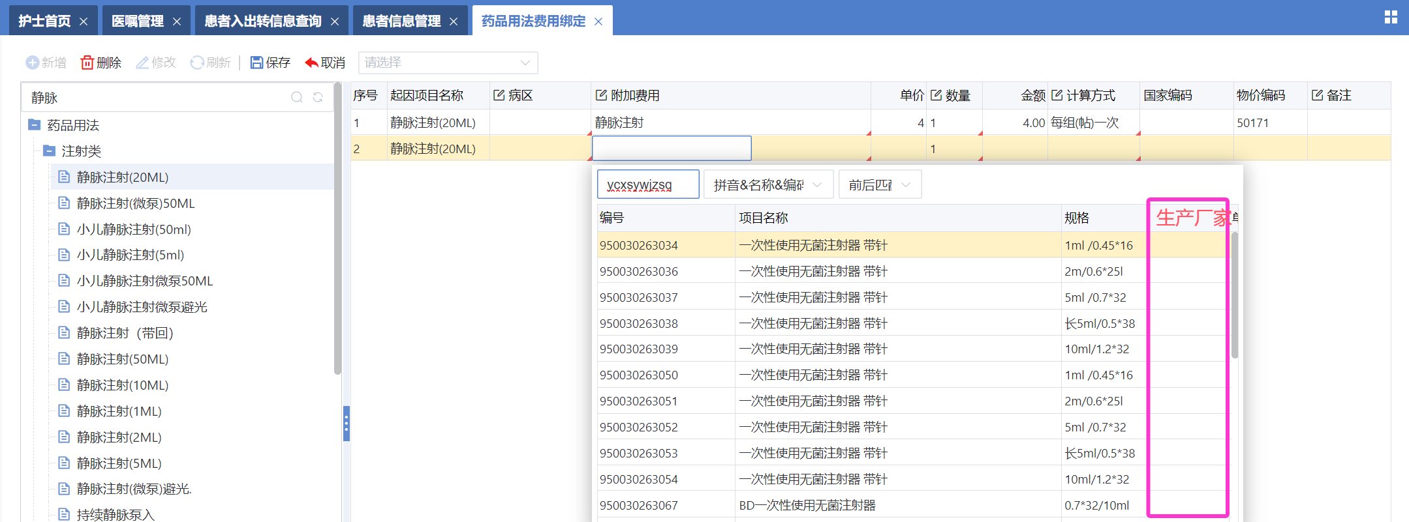The height and width of the screenshot is (522, 1409).
Task: Click the 修改 pencil edit icon
Action: [142, 63]
